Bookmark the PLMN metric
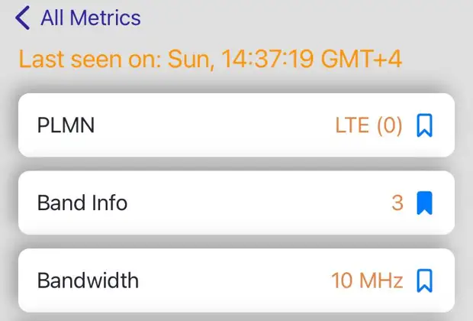473x321 pixels. click(424, 125)
